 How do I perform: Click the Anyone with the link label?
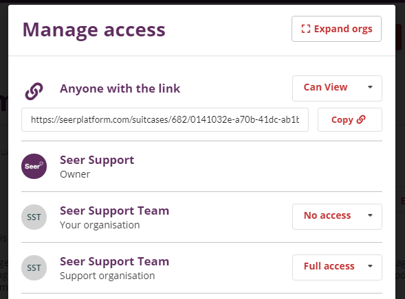[120, 88]
